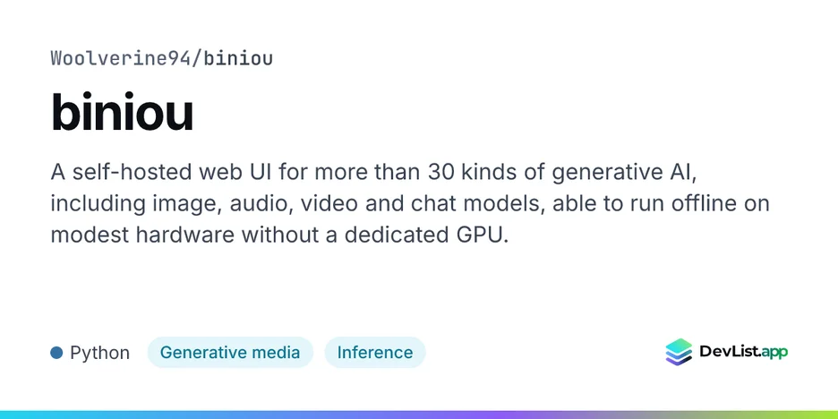Select the Generative media tag

[230, 353]
